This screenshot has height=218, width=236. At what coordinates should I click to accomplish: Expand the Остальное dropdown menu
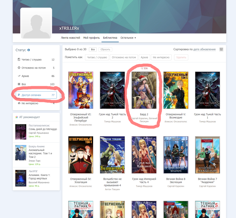(128, 38)
